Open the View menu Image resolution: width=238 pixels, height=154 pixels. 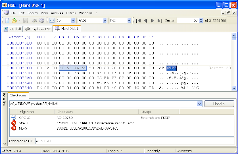(x=44, y=13)
